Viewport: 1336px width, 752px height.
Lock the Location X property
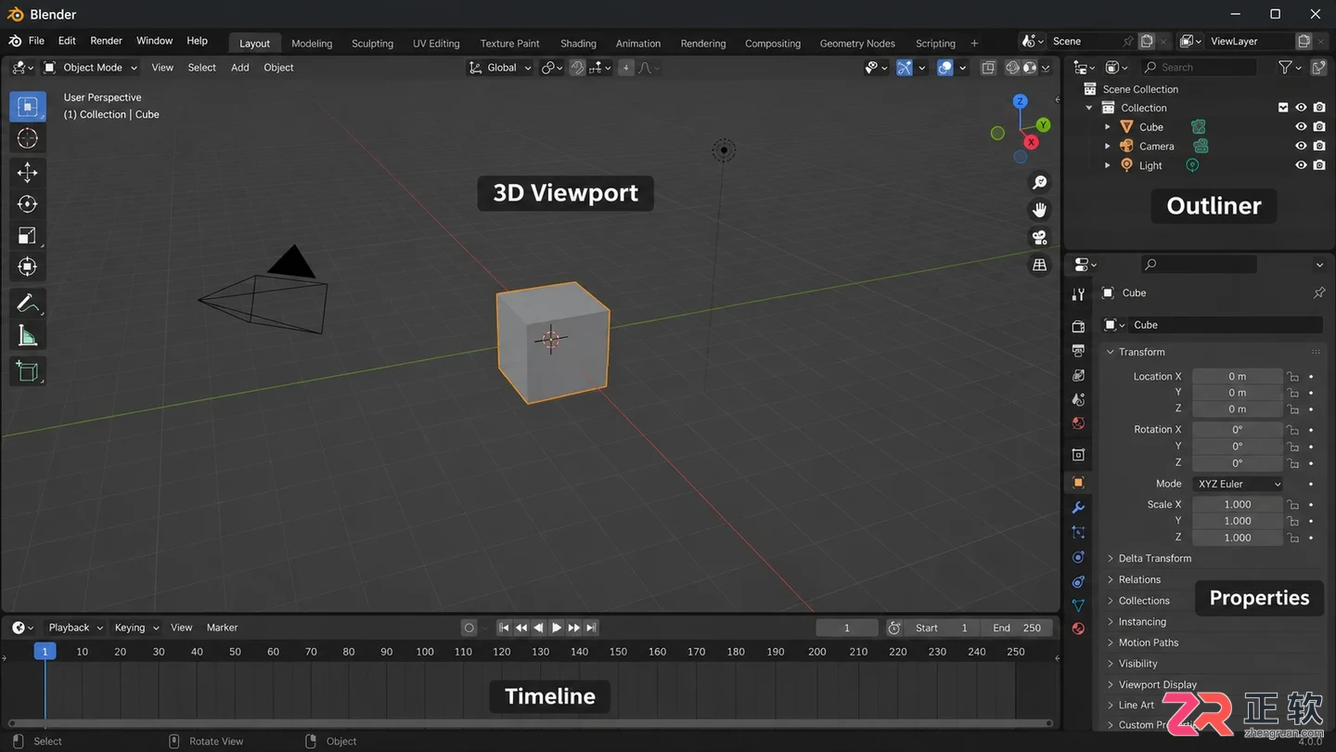click(x=1292, y=377)
